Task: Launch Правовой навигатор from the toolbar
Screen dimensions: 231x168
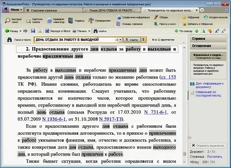Action: pyautogui.click(x=55, y=20)
